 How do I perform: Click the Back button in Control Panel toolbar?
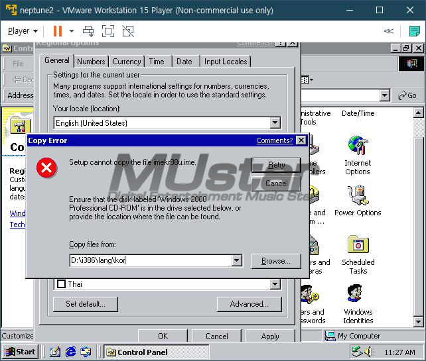pos(23,79)
